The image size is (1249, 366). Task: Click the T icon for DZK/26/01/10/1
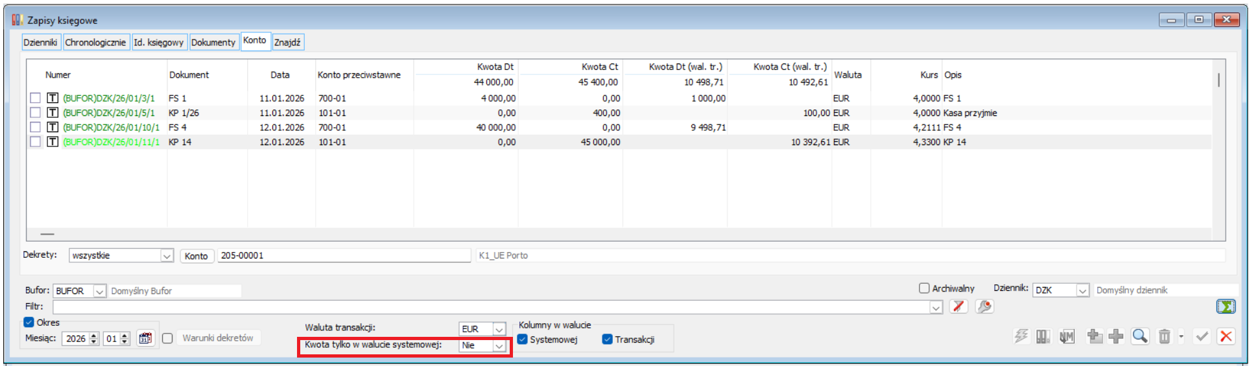[53, 127]
